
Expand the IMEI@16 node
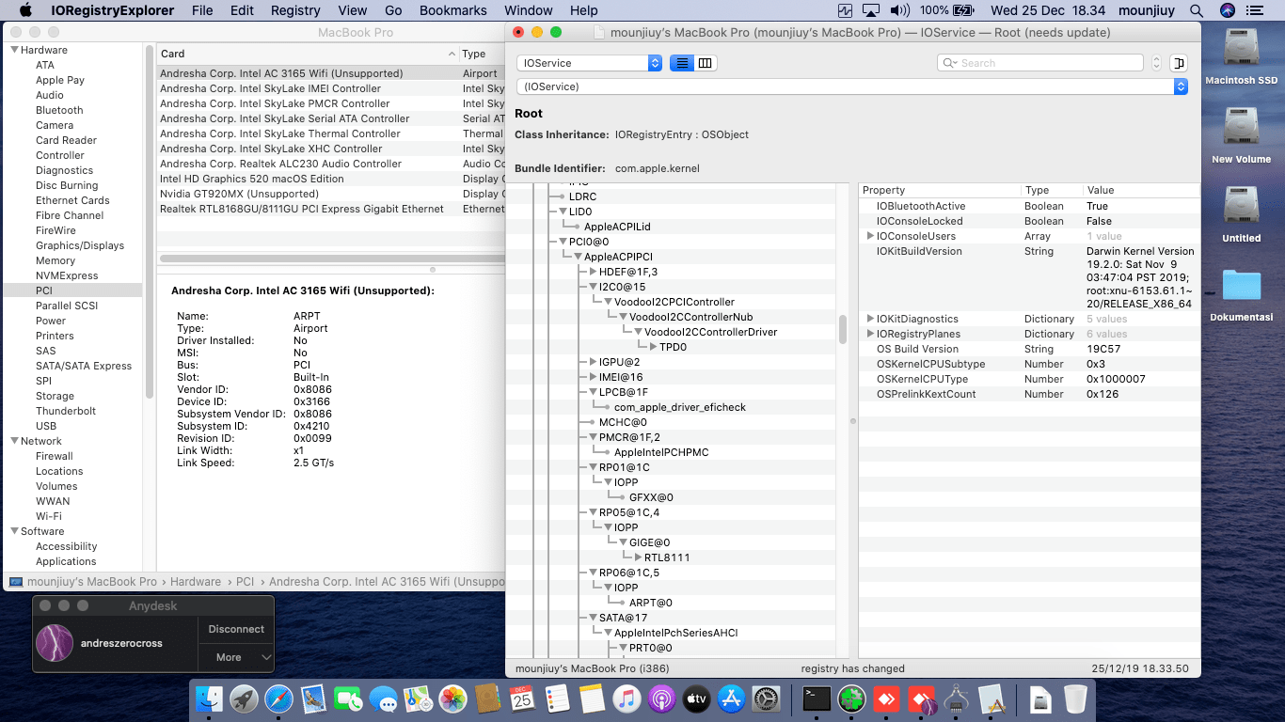click(593, 377)
